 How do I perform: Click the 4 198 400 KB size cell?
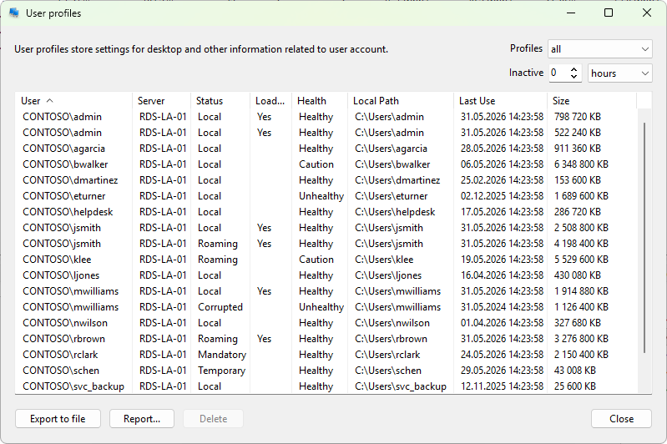(581, 244)
